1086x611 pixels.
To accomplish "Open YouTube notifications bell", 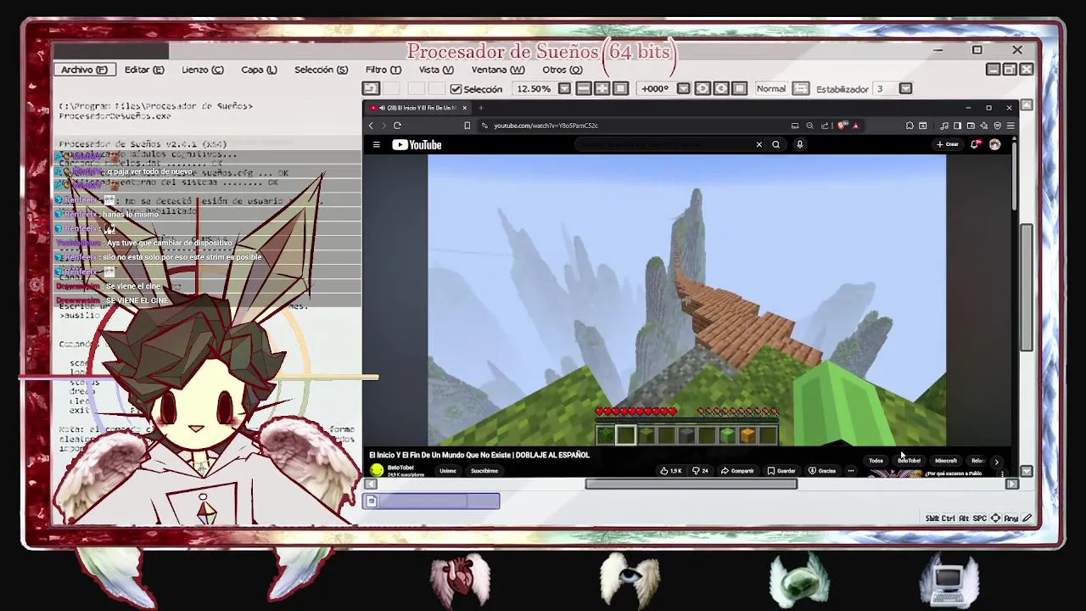I will 975,144.
